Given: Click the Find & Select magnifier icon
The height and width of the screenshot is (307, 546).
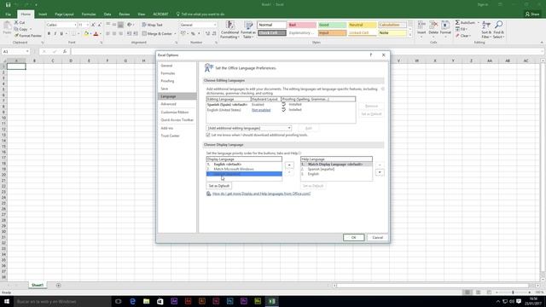Looking at the screenshot, I should pyautogui.click(x=498, y=25).
